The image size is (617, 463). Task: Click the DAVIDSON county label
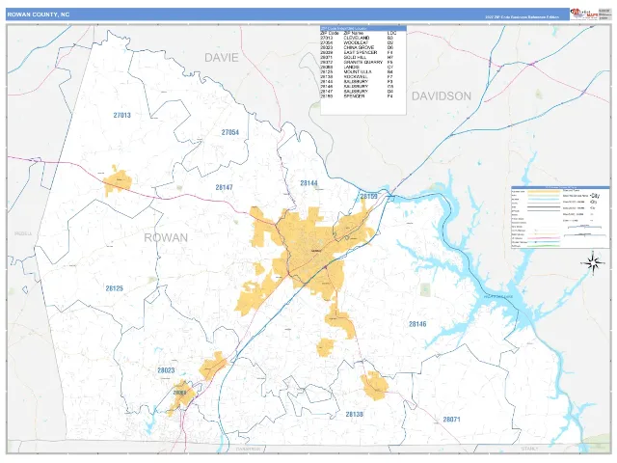click(x=442, y=96)
